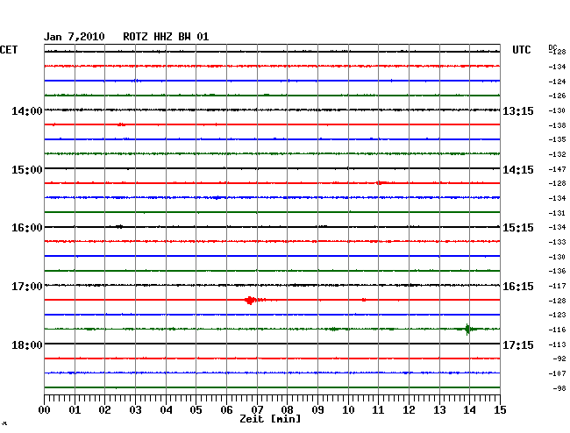Click the '15' minute tick label
570x433 pixels.
500,410
